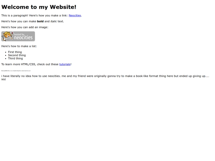The width and height of the screenshot is (215, 161).
Task: Click the word soz at the bottom
Action: point(4,80)
